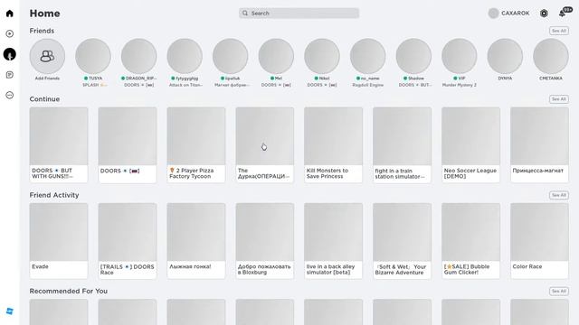Open Soft & Wet: Your Bizarre Adventure

[x=402, y=241]
